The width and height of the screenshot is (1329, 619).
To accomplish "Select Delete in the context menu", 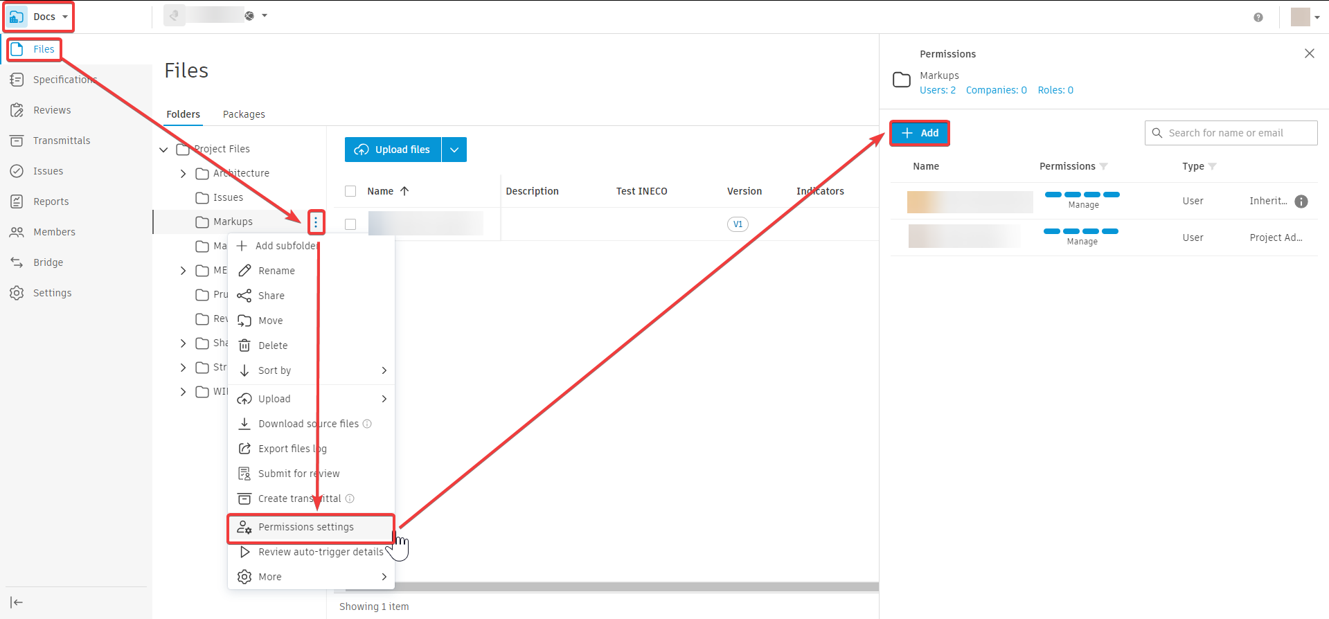I will pyautogui.click(x=311, y=346).
